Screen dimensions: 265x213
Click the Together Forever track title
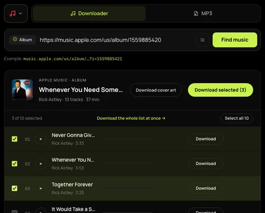pos(72,185)
